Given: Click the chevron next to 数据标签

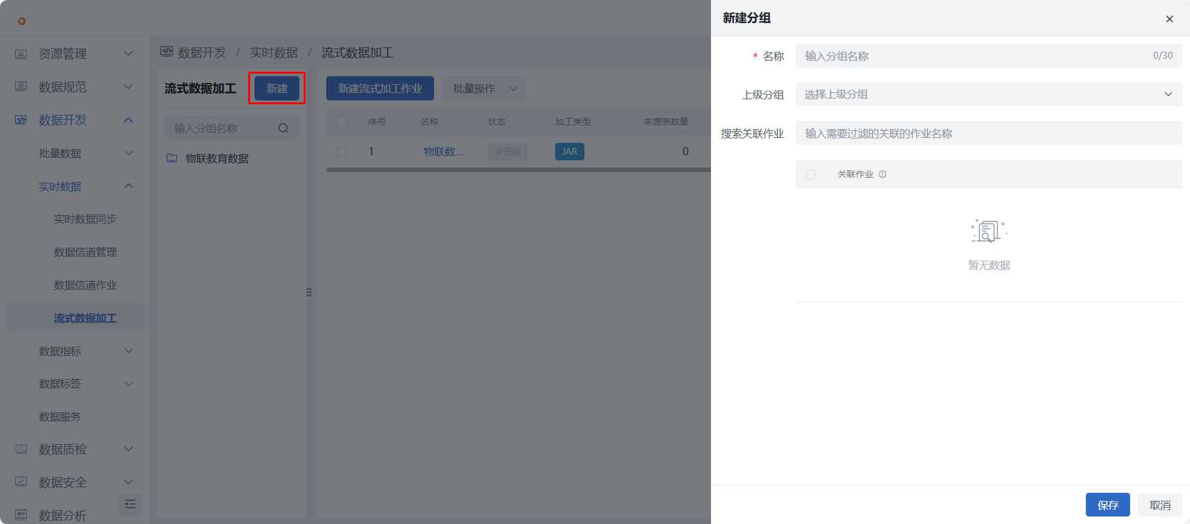Looking at the screenshot, I should [x=128, y=384].
